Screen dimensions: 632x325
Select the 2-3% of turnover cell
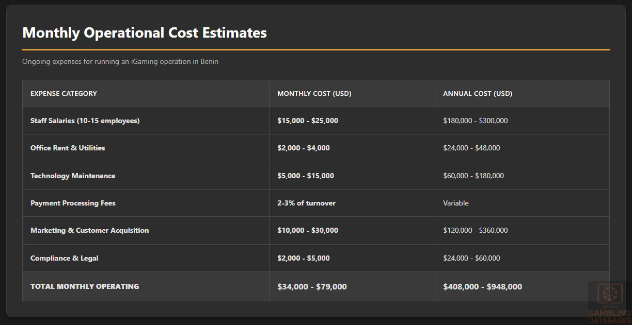[306, 203]
